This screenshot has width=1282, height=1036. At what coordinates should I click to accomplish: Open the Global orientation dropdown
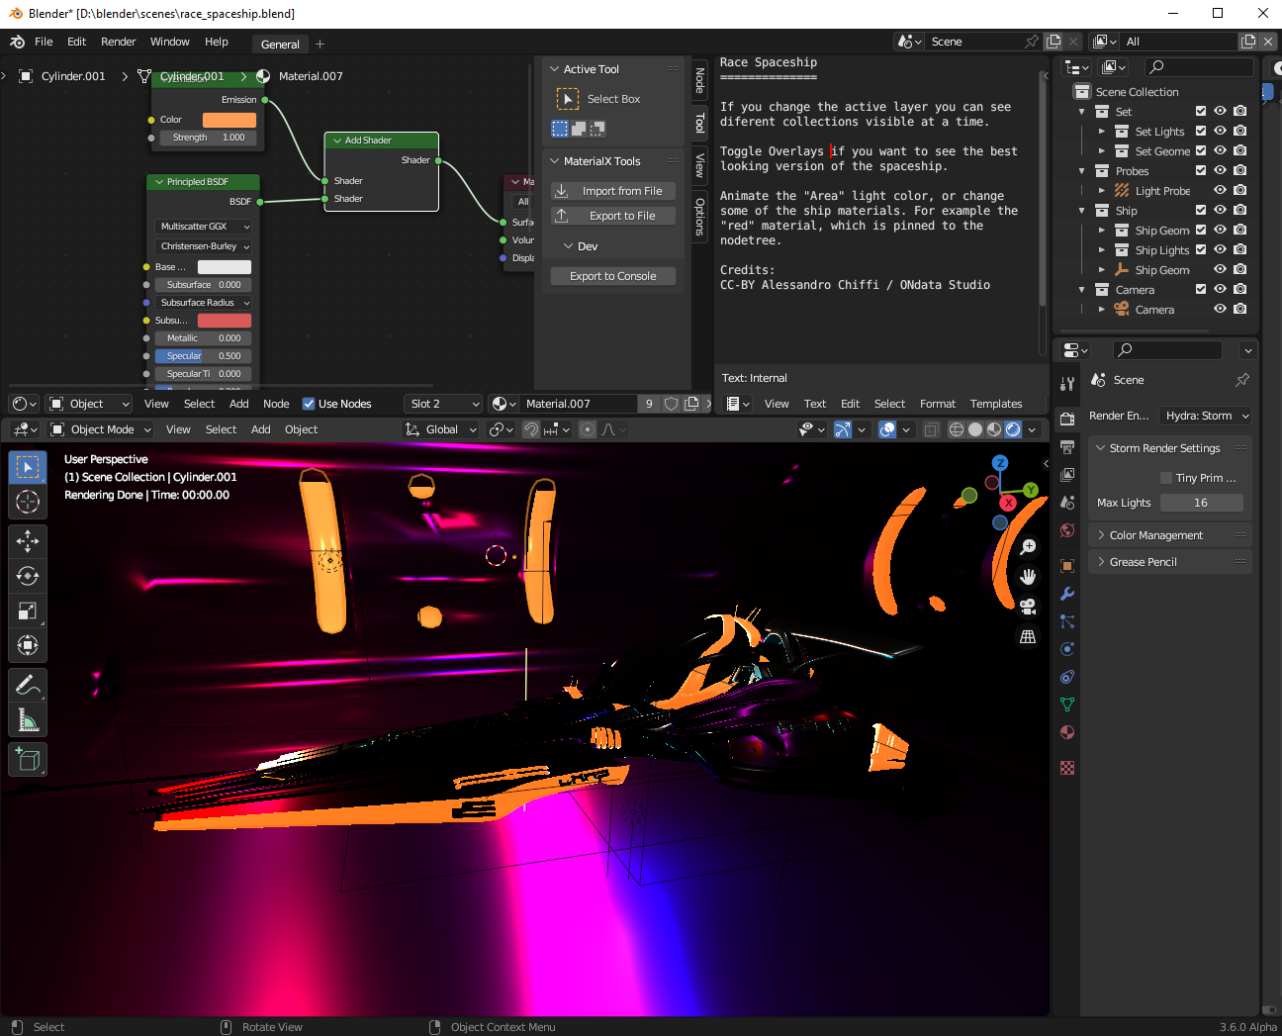click(441, 429)
